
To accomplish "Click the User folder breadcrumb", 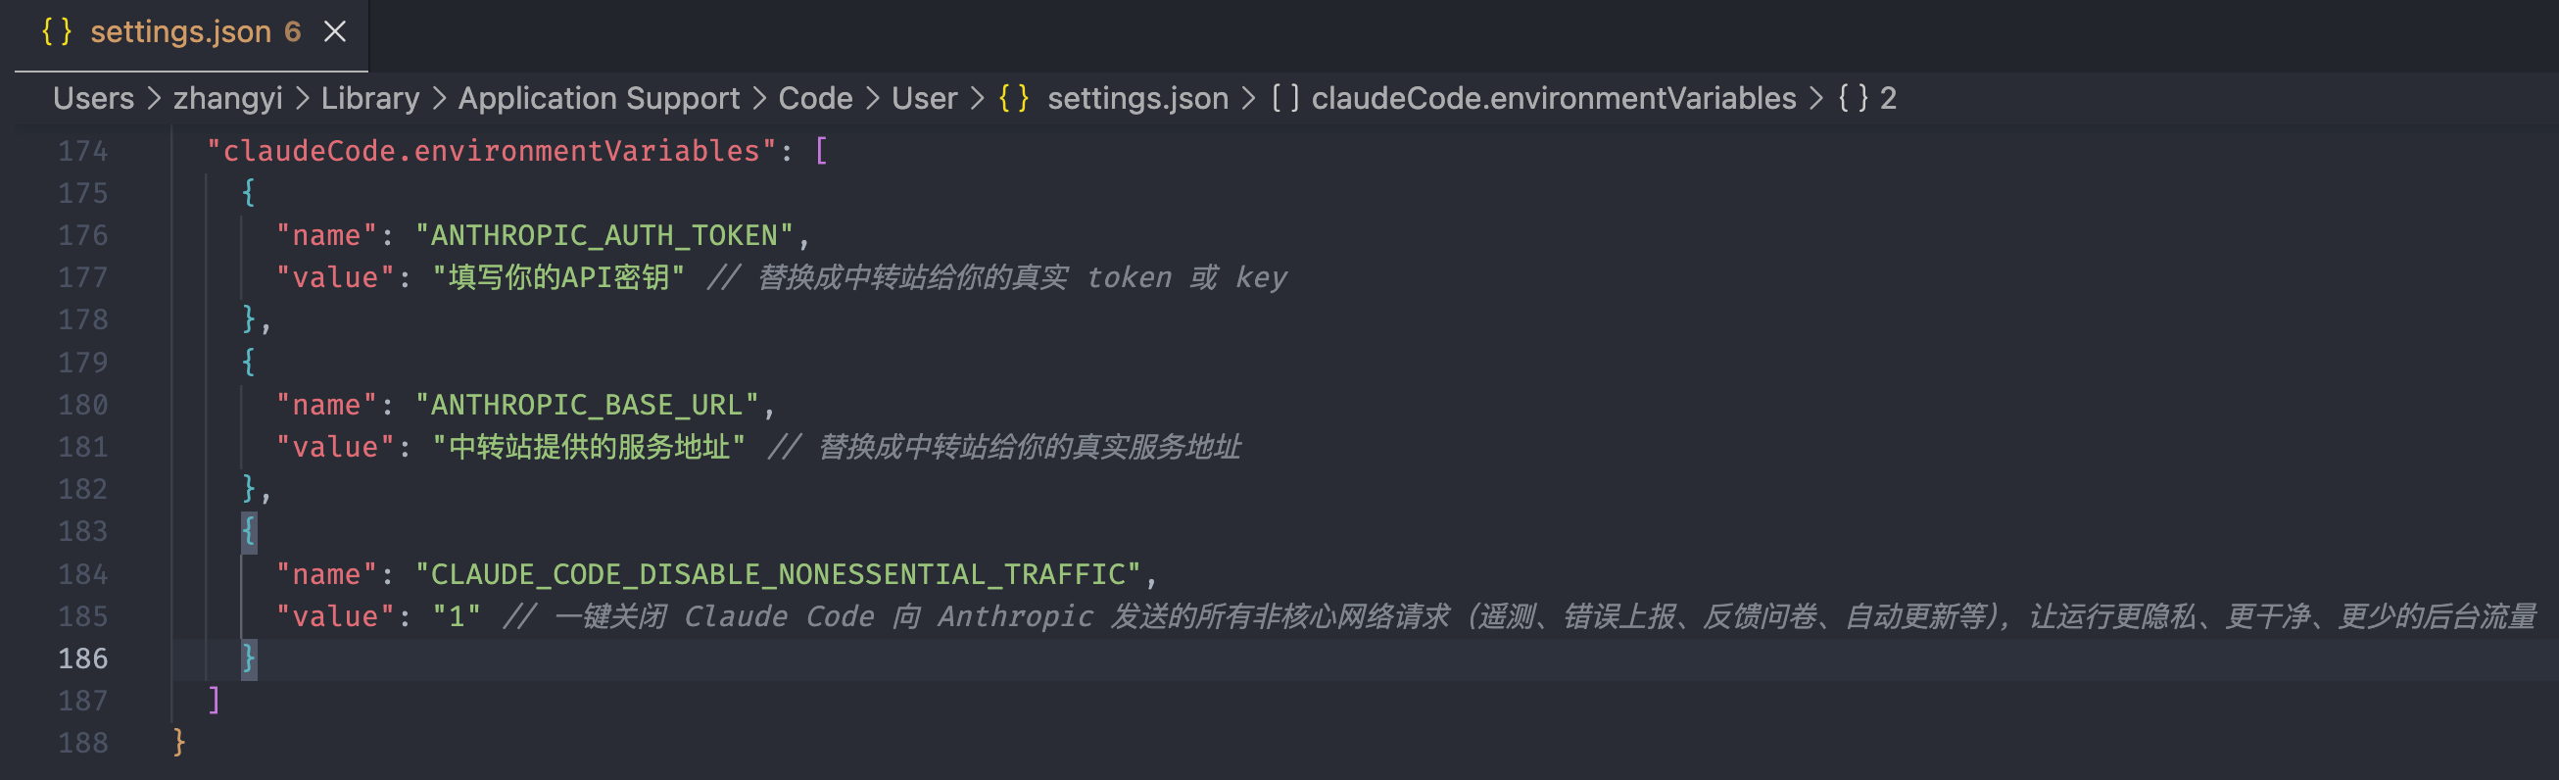I will click(924, 98).
